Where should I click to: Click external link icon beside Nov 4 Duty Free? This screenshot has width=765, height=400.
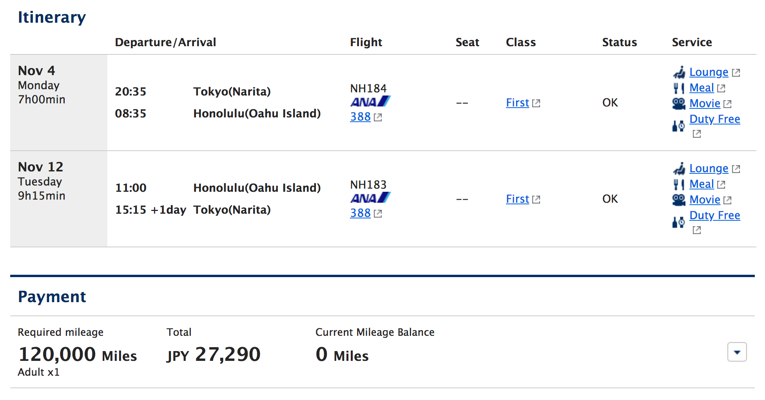point(696,134)
